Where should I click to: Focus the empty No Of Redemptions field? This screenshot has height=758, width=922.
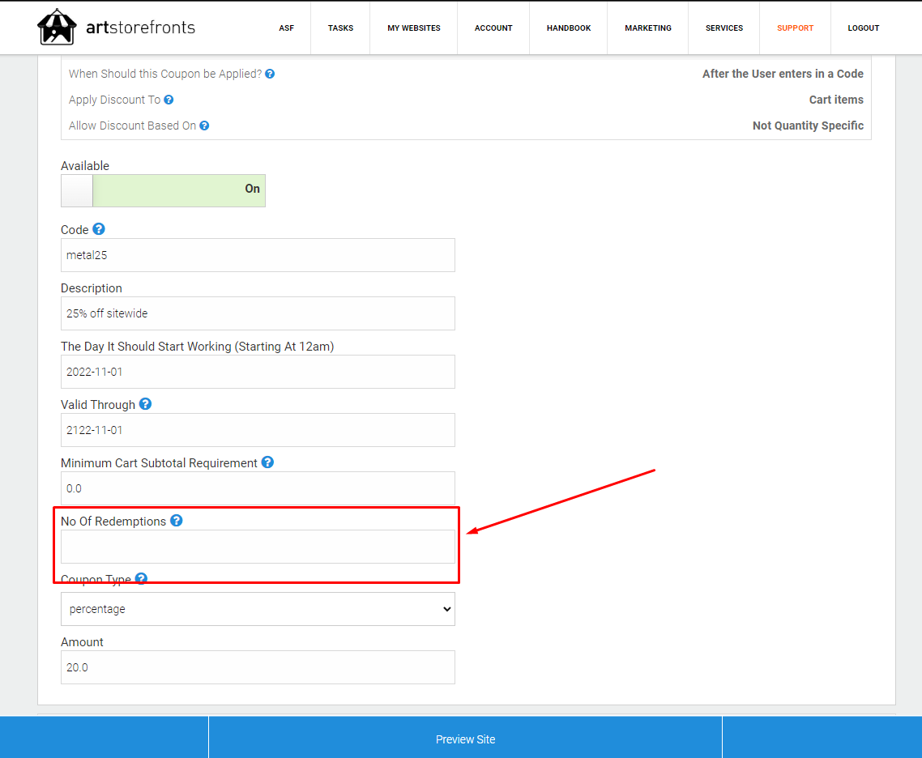pyautogui.click(x=258, y=547)
